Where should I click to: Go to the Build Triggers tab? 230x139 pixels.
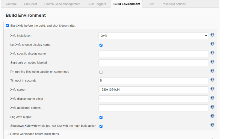pos(97,4)
